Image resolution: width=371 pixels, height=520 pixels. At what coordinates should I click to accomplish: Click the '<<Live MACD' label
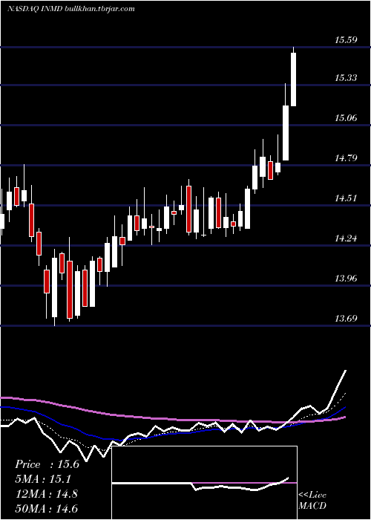coord(312,500)
